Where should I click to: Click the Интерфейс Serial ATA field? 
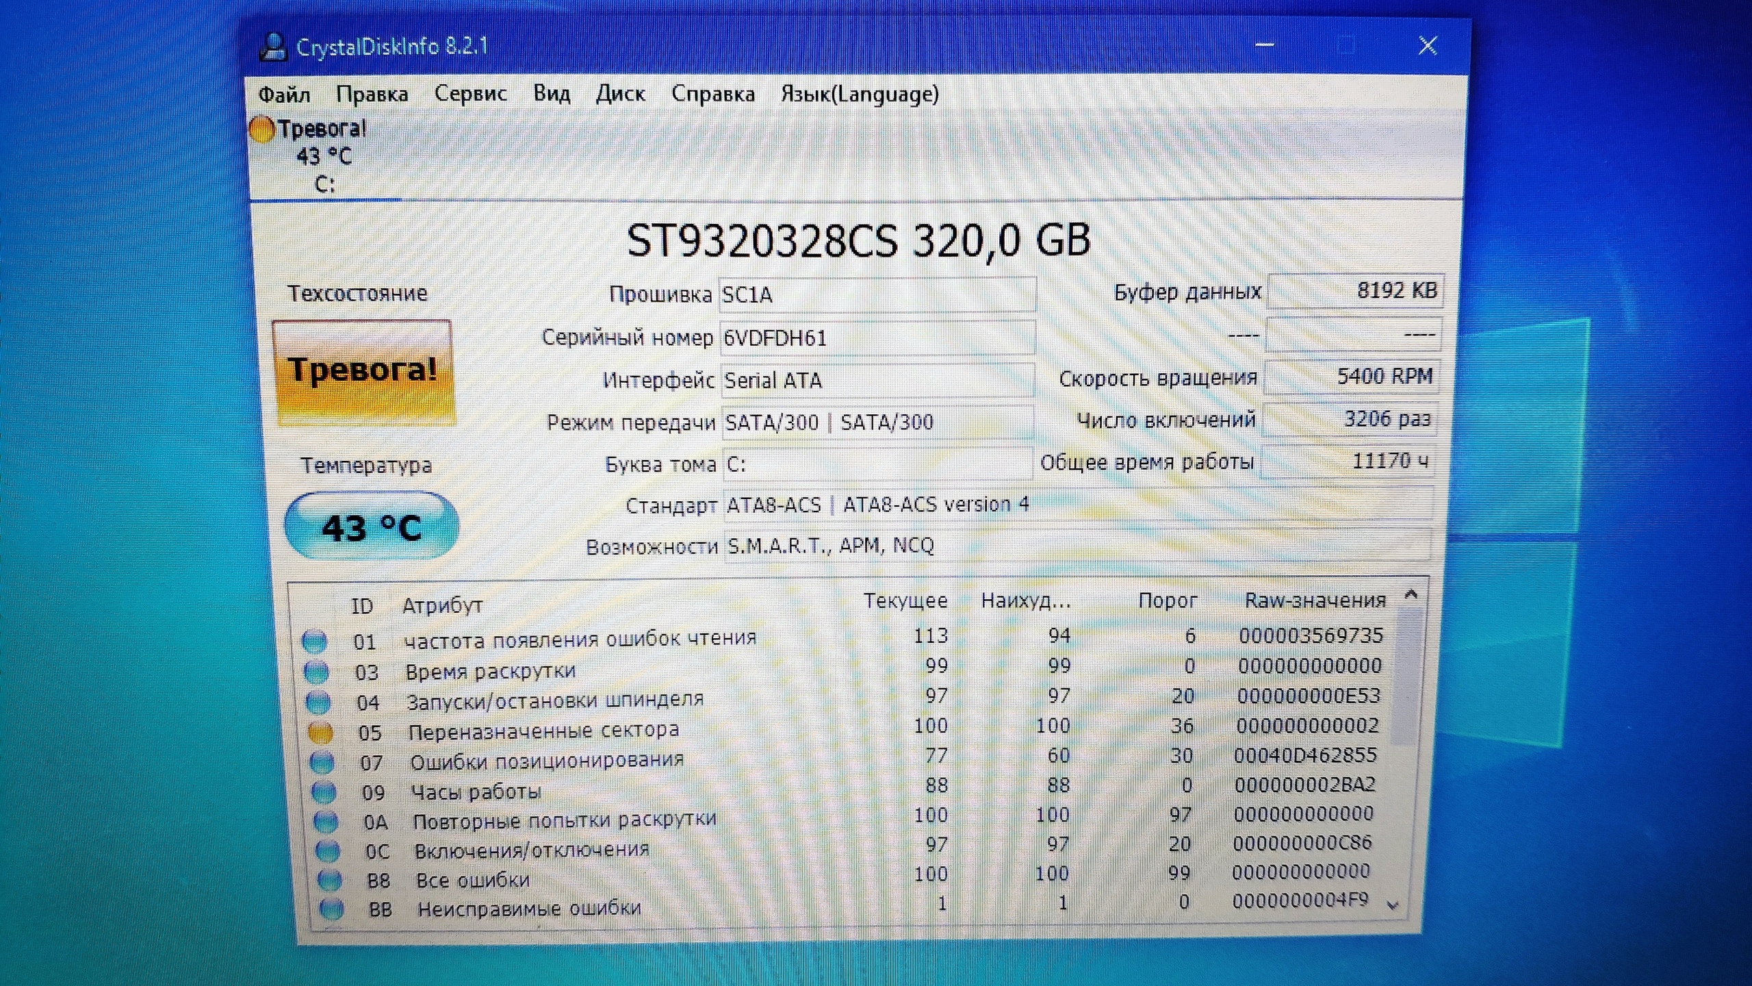point(877,380)
